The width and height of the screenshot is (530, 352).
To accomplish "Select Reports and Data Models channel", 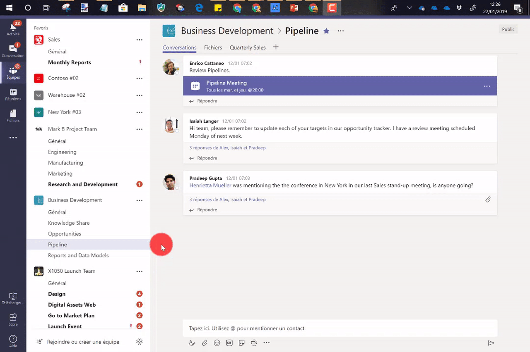I will click(x=78, y=255).
